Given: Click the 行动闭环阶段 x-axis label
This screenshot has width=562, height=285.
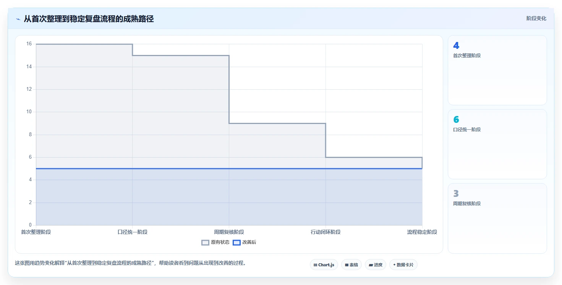Looking at the screenshot, I should pyautogui.click(x=326, y=232).
